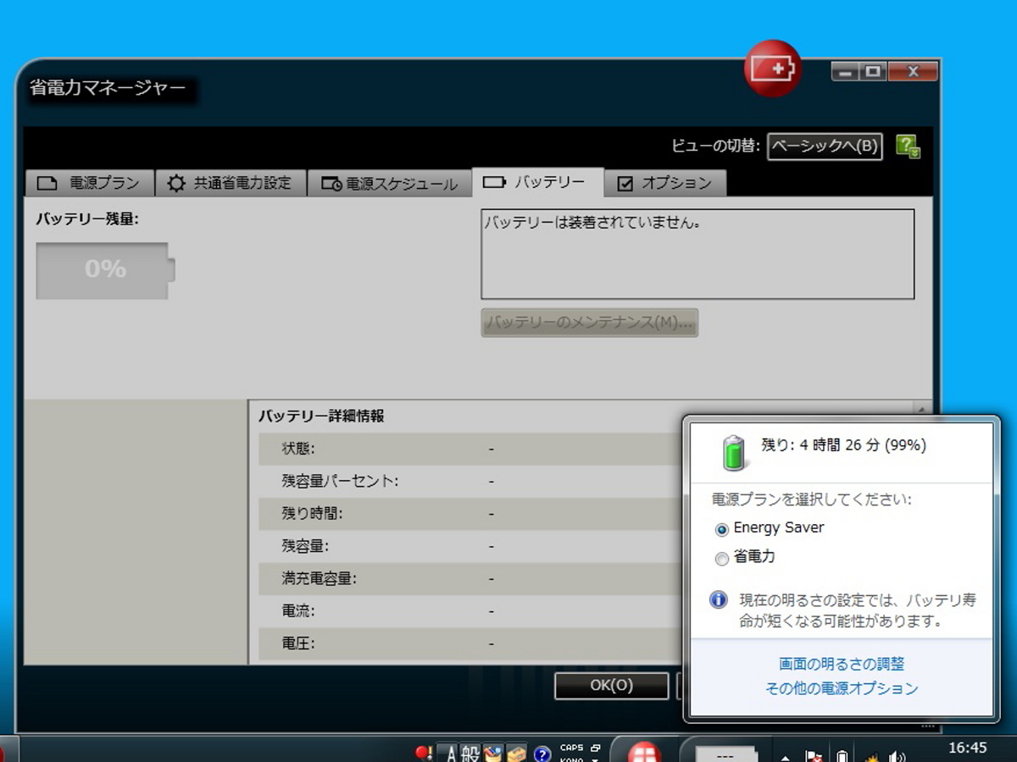The height and width of the screenshot is (762, 1017).
Task: Click the battery icon in the system tray
Action: (x=842, y=755)
